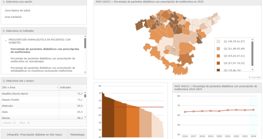The height and width of the screenshot is (139, 263).
Task: Click the 2024 data point on line chart
Action: click(253, 110)
